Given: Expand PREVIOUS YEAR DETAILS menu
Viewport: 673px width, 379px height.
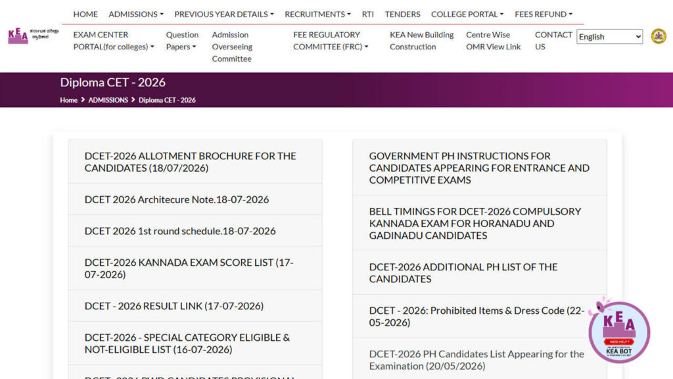Looking at the screenshot, I should point(223,14).
